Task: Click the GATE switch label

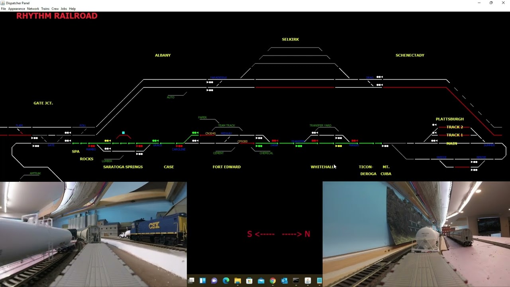Action: coord(51,145)
